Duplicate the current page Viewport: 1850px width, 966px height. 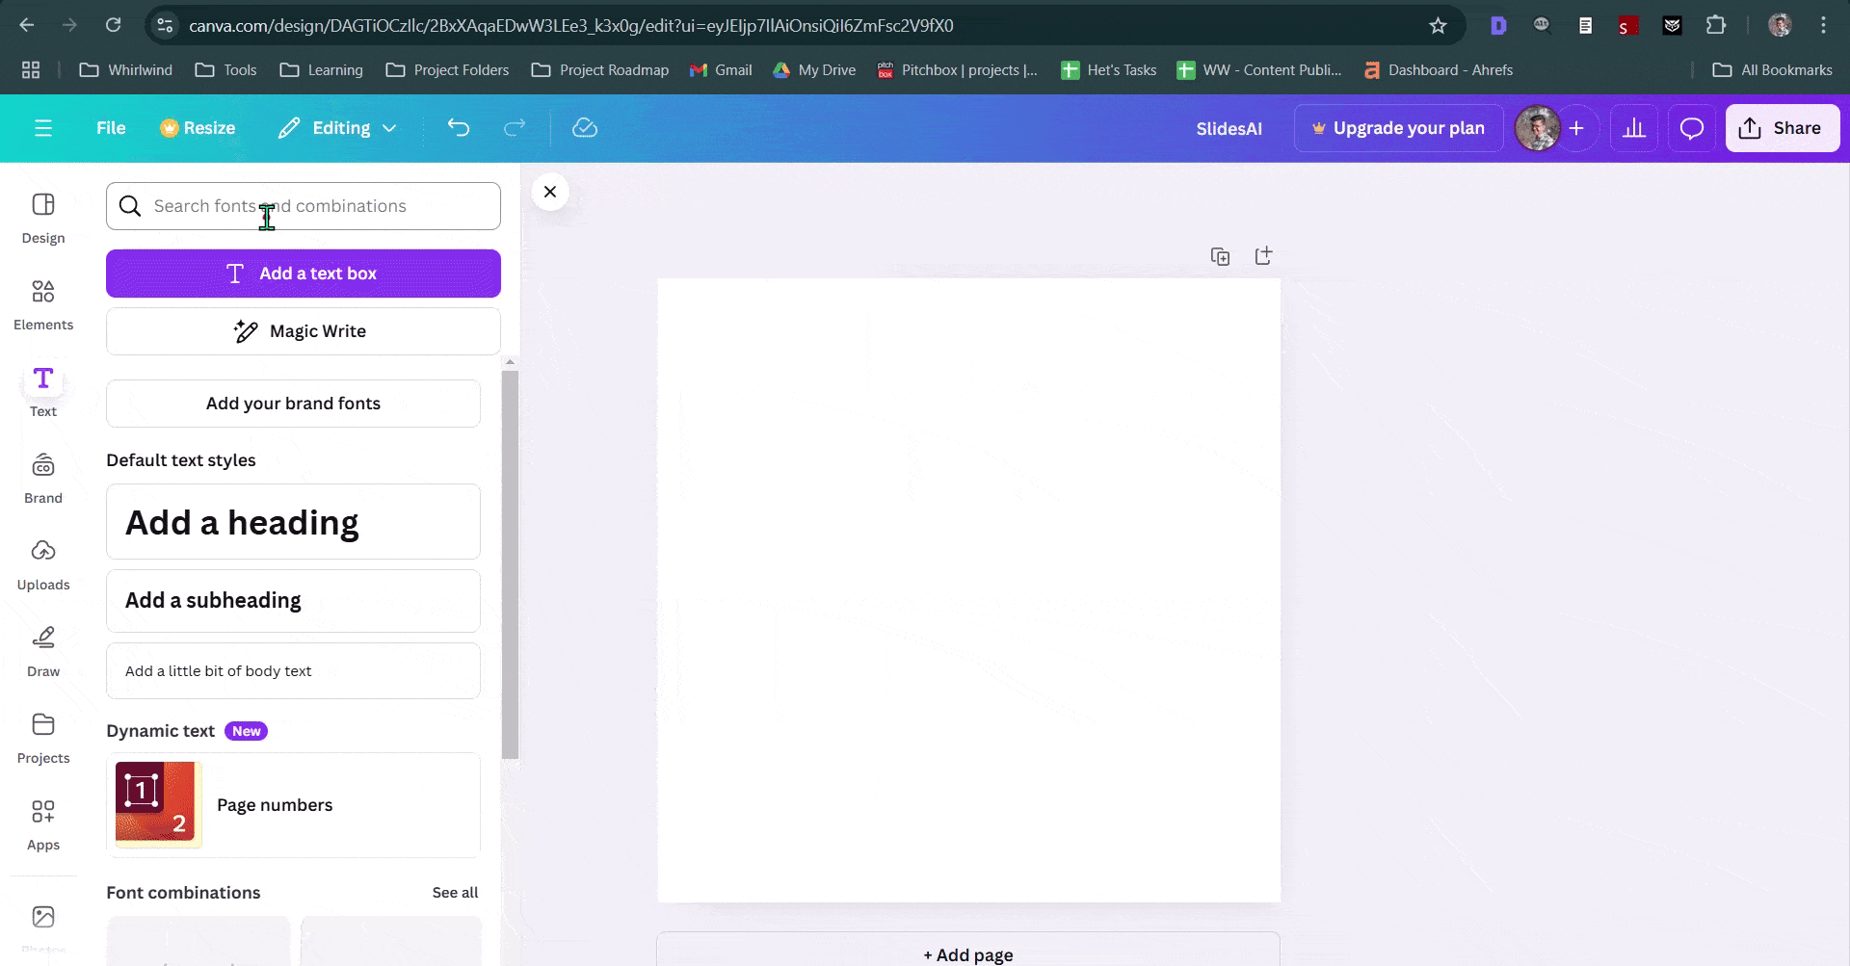(1220, 255)
